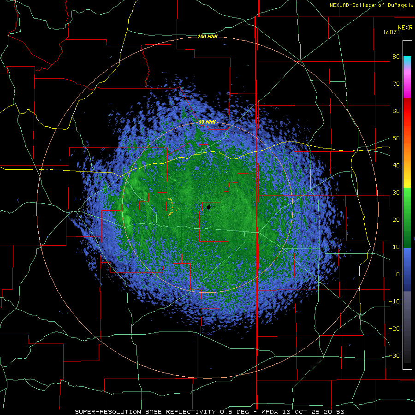Click the 0 dBZ scale label

pos(398,274)
